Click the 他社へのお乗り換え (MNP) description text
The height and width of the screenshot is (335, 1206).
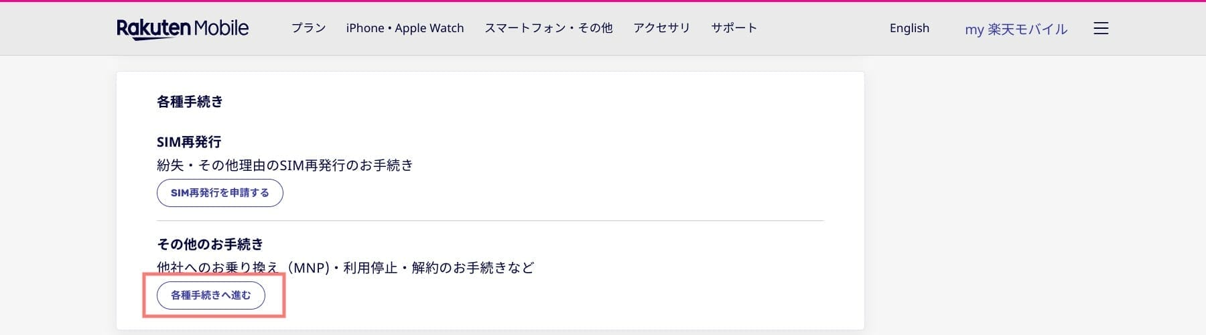click(243, 267)
